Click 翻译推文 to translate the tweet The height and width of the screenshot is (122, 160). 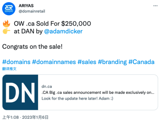coord(9,69)
